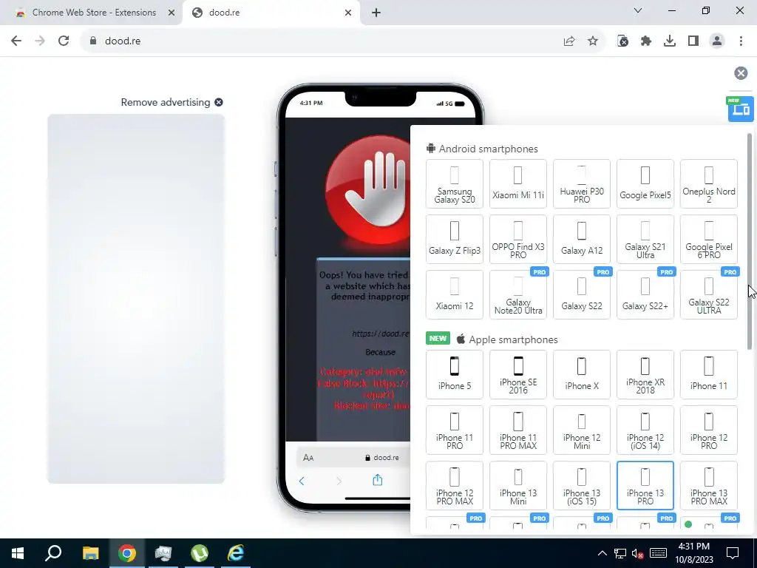This screenshot has width=757, height=568.
Task: Select iPhone 13 Mini device
Action: point(518,485)
